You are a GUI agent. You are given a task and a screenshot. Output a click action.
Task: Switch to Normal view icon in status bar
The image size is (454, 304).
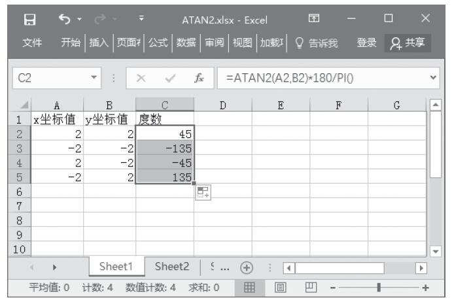coord(249,288)
